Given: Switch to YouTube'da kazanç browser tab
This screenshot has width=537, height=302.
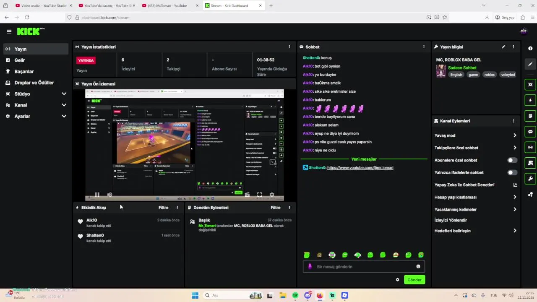Looking at the screenshot, I should tap(107, 6).
